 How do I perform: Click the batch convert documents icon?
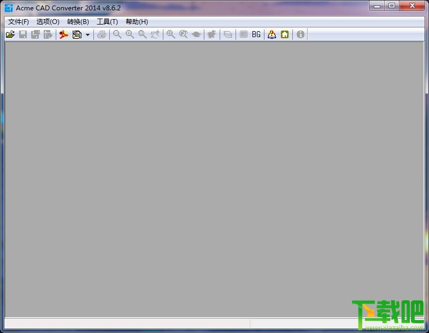point(77,34)
